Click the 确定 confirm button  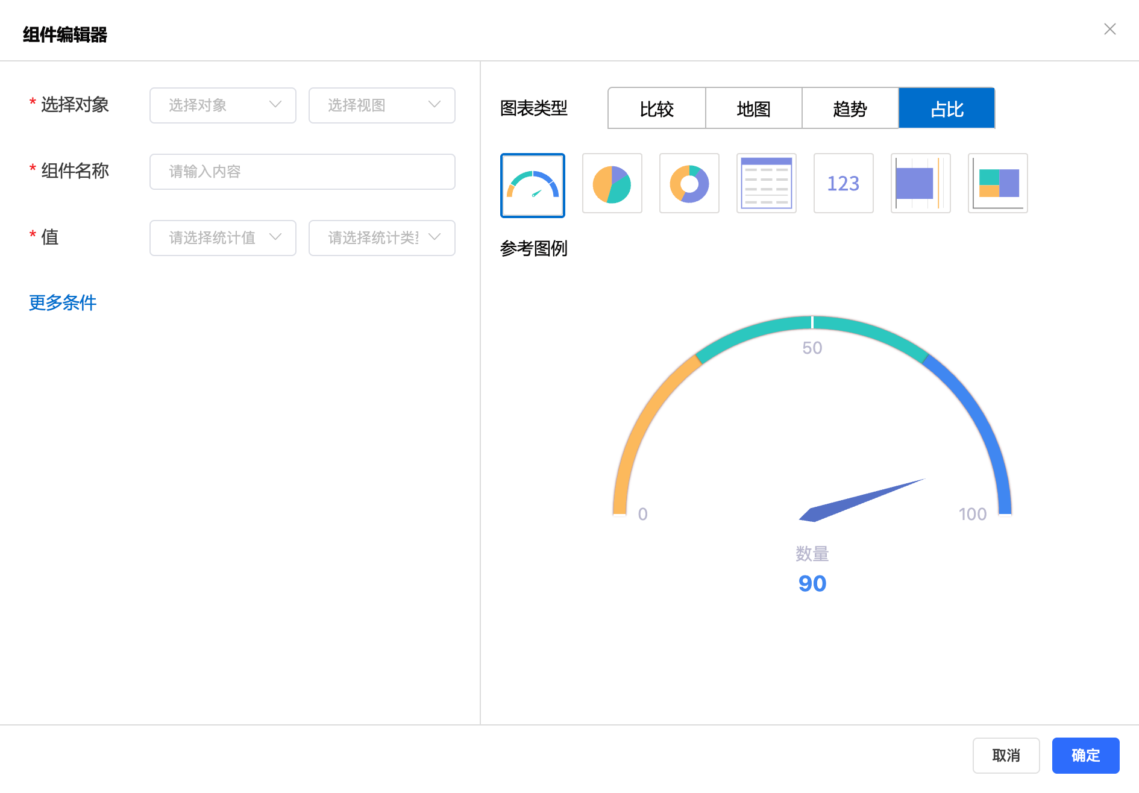[x=1085, y=755]
